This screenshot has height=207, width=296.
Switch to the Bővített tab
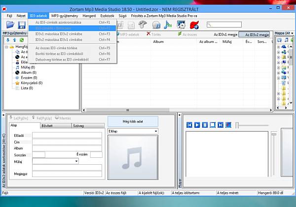pyautogui.click(x=56, y=126)
